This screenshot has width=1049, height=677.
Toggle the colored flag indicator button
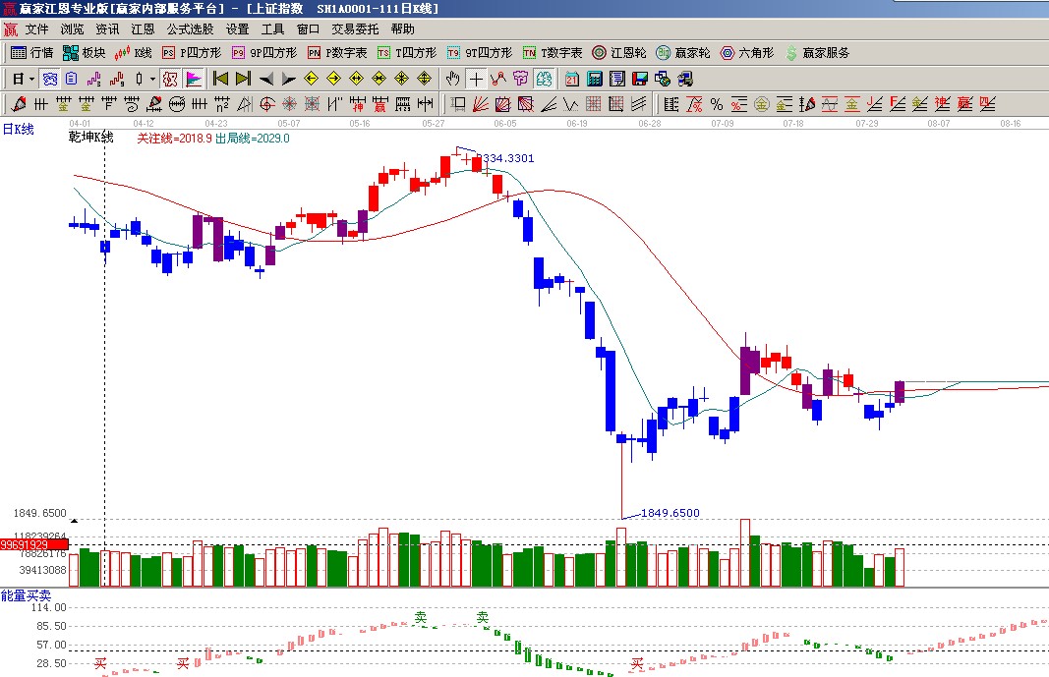click(194, 79)
